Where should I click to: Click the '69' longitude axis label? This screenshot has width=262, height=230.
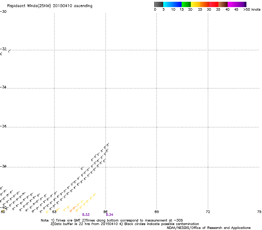point(156,212)
